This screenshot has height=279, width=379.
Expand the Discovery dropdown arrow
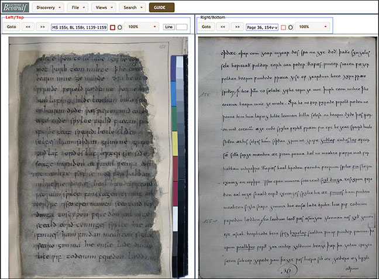pos(60,8)
